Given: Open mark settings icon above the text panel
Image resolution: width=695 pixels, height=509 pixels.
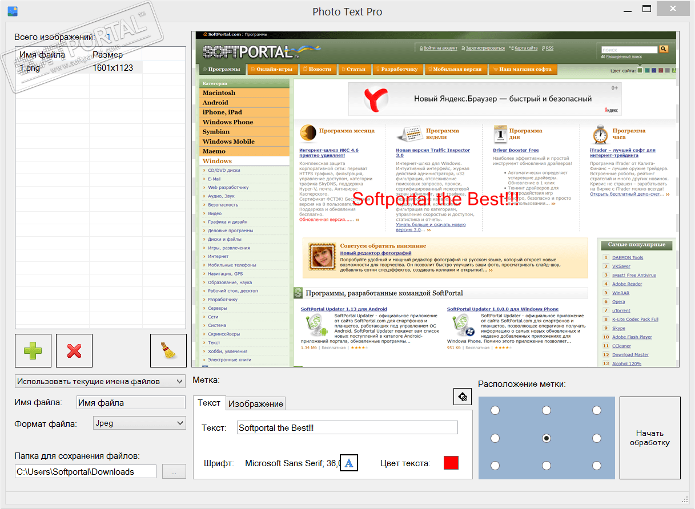Looking at the screenshot, I should pos(463,397).
